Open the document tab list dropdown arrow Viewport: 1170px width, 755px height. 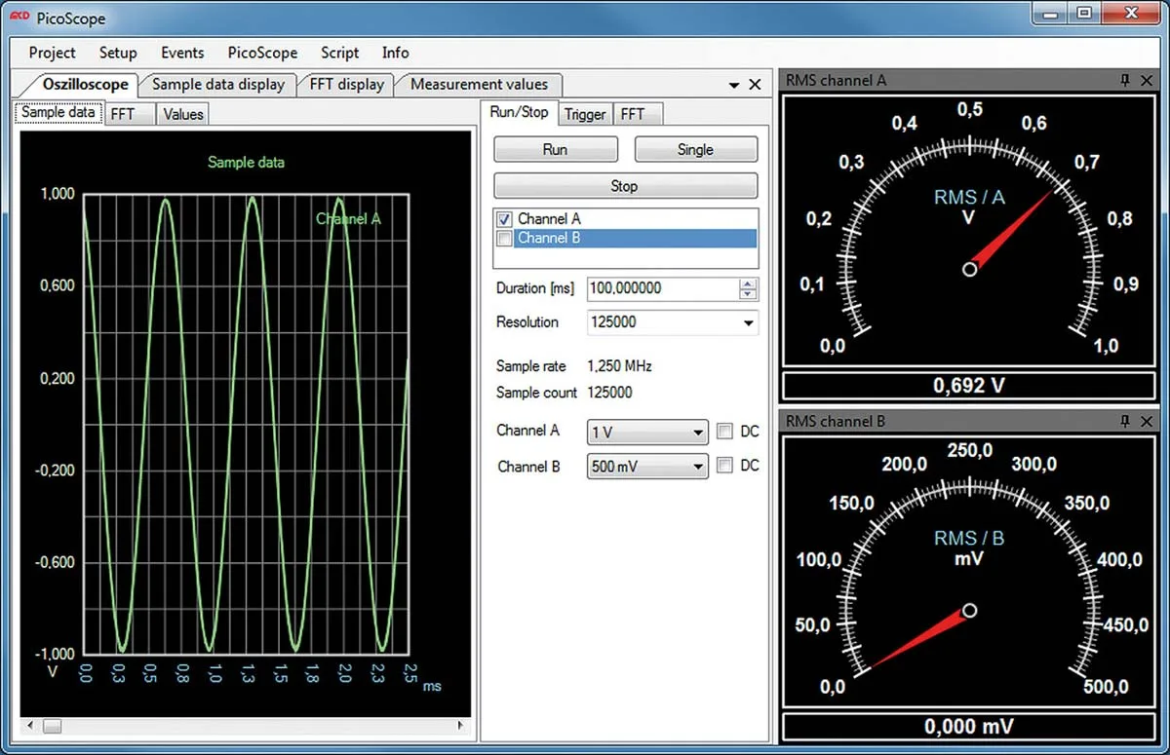tap(734, 86)
